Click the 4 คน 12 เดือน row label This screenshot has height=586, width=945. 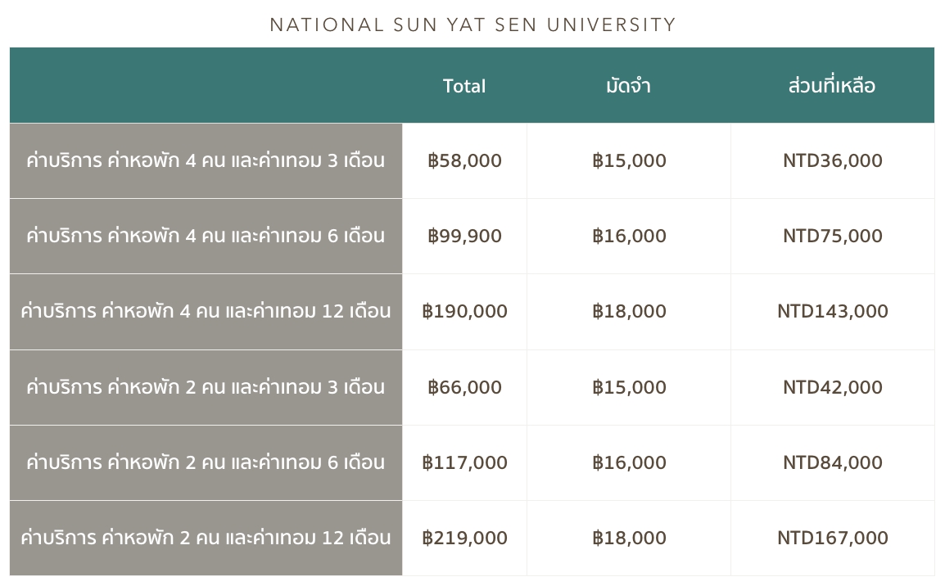[x=206, y=312]
